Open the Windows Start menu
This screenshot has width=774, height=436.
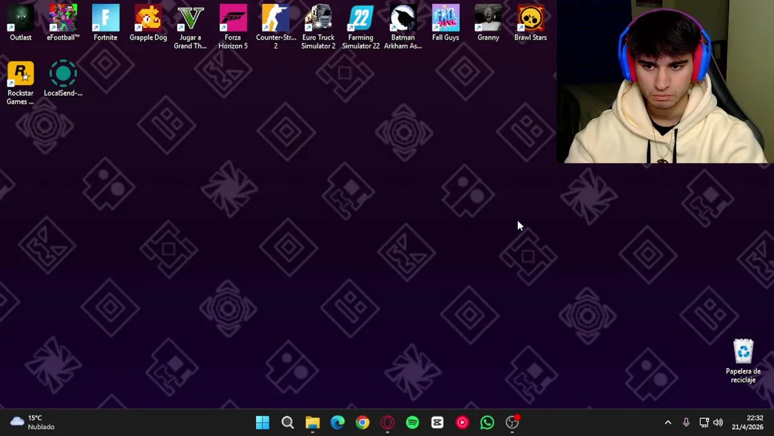262,422
